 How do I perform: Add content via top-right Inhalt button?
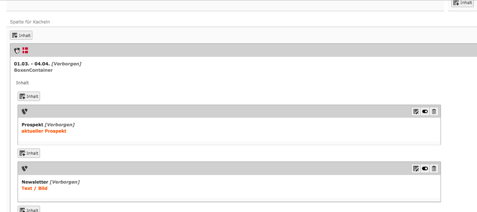[x=462, y=3]
